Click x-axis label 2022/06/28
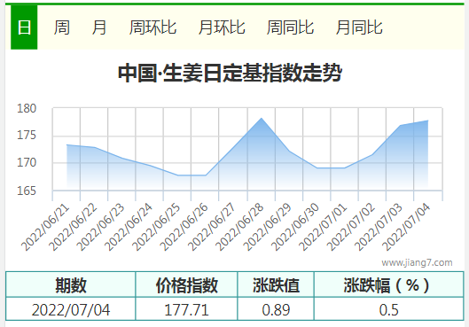 point(240,228)
